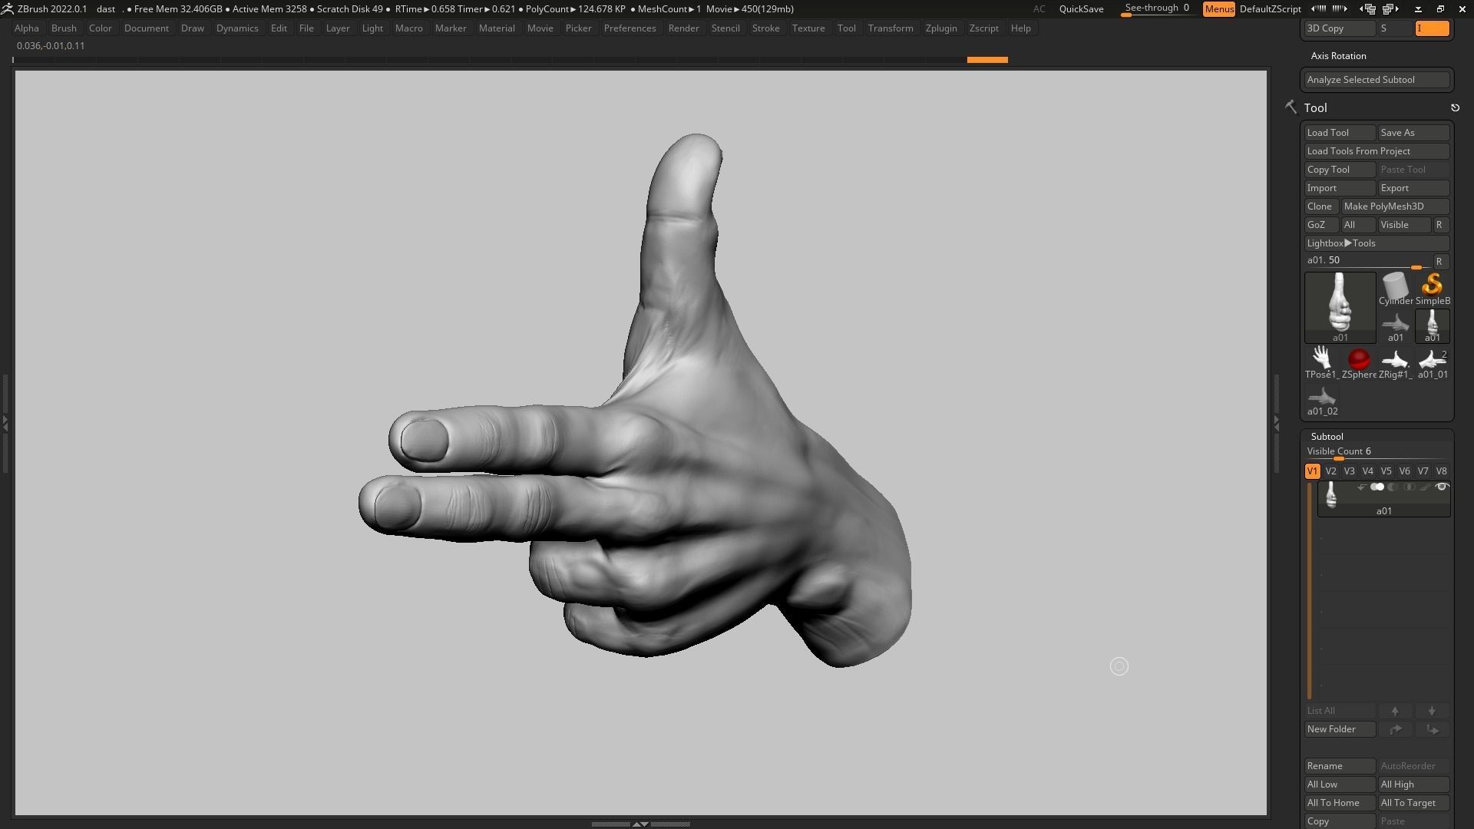Viewport: 1474px width, 829px height.
Task: Select the a01_01 tool thumbnail
Action: (1433, 362)
